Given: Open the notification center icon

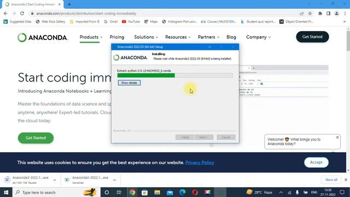Looking at the screenshot, I should [x=342, y=192].
